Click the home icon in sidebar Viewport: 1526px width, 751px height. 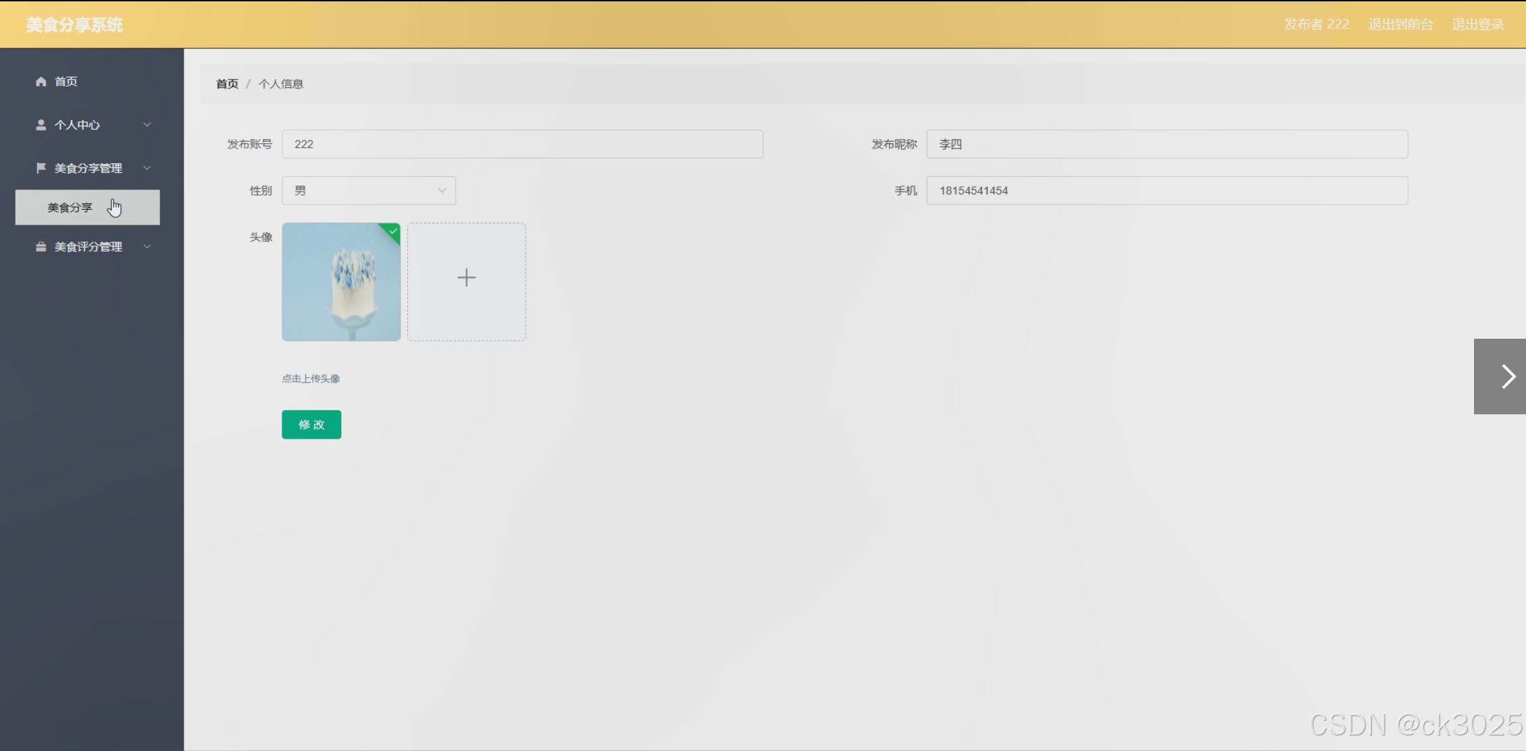41,82
